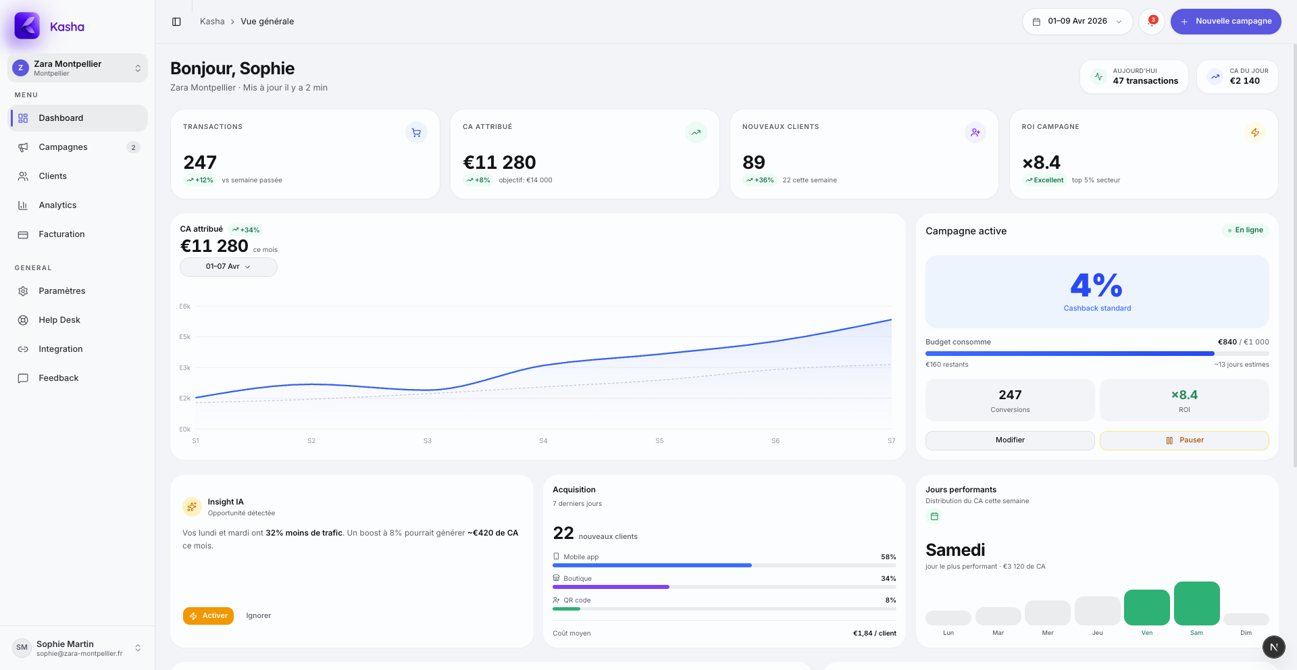Screen dimensions: 1297x670
Task: Open the 01–09 Avr 2026 date range dropdown
Action: 1077,22
